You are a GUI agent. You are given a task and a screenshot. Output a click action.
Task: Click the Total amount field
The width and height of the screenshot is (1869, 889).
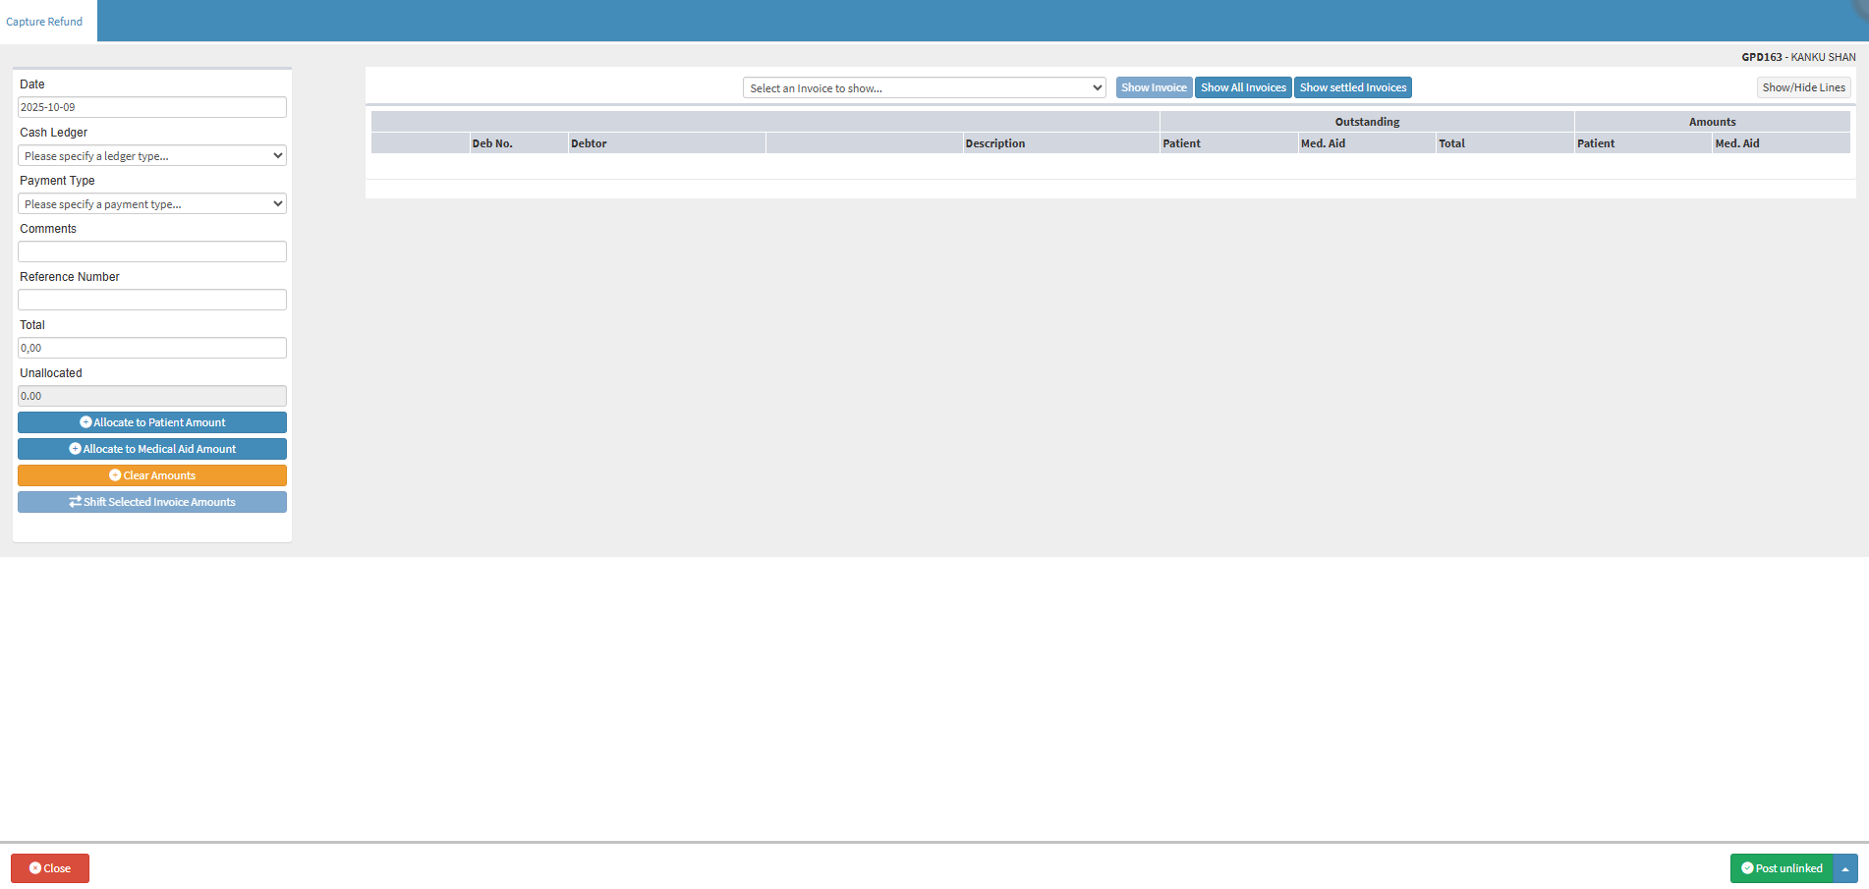(x=152, y=348)
